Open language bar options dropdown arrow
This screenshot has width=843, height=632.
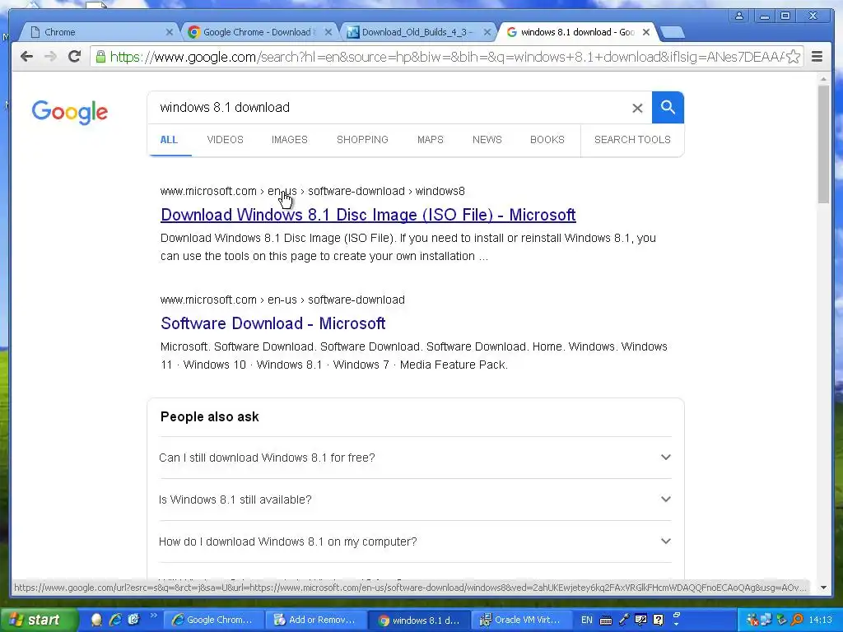tap(677, 625)
